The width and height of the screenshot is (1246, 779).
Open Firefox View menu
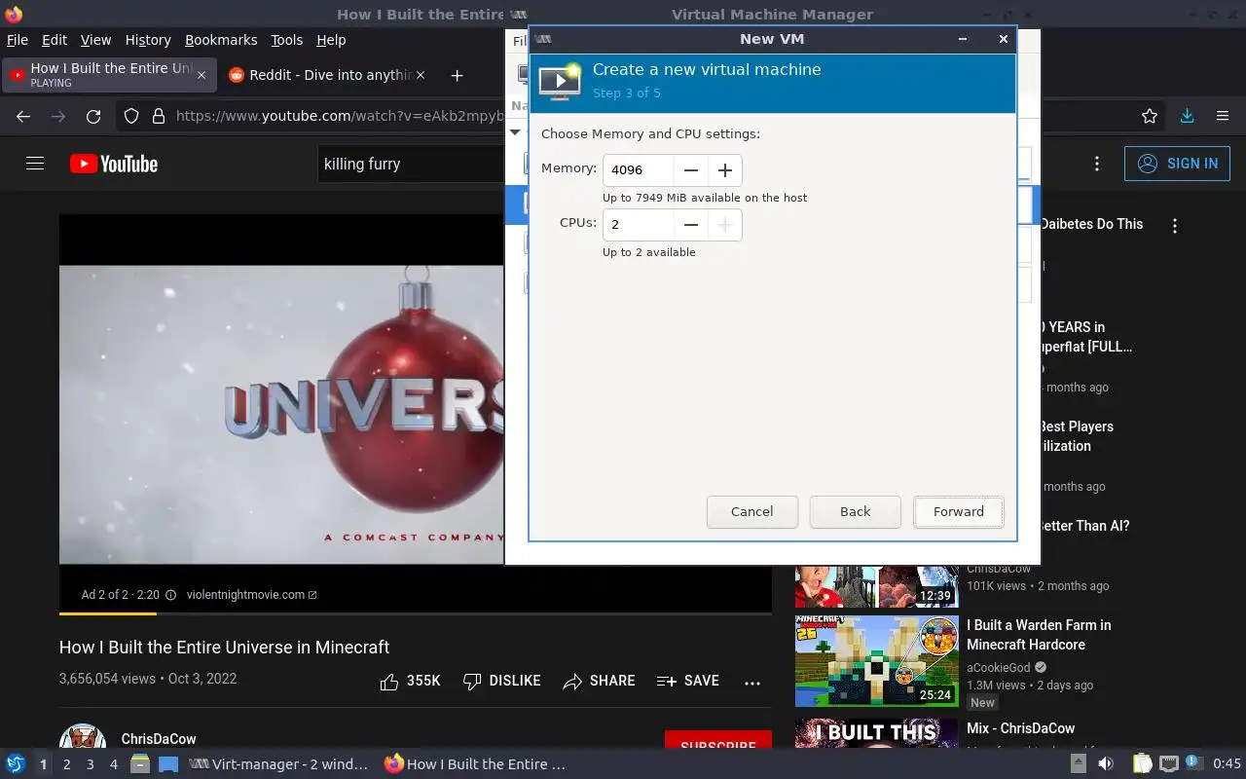pos(95,40)
